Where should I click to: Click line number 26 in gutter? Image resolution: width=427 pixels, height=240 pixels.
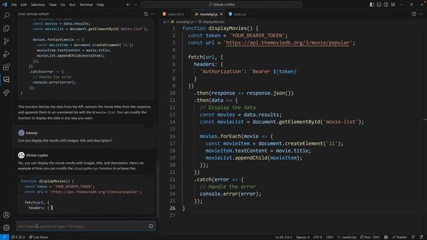pos(173,208)
